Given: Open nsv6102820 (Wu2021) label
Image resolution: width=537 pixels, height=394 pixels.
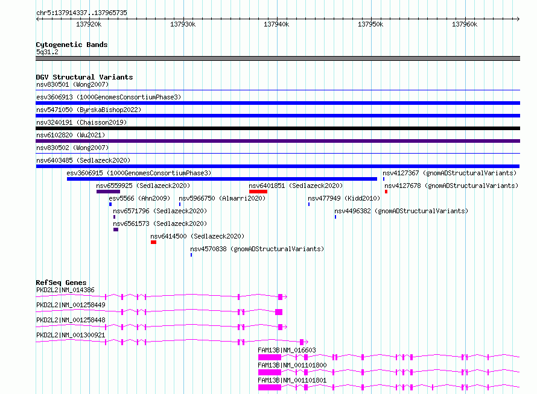Looking at the screenshot, I should tap(71, 135).
